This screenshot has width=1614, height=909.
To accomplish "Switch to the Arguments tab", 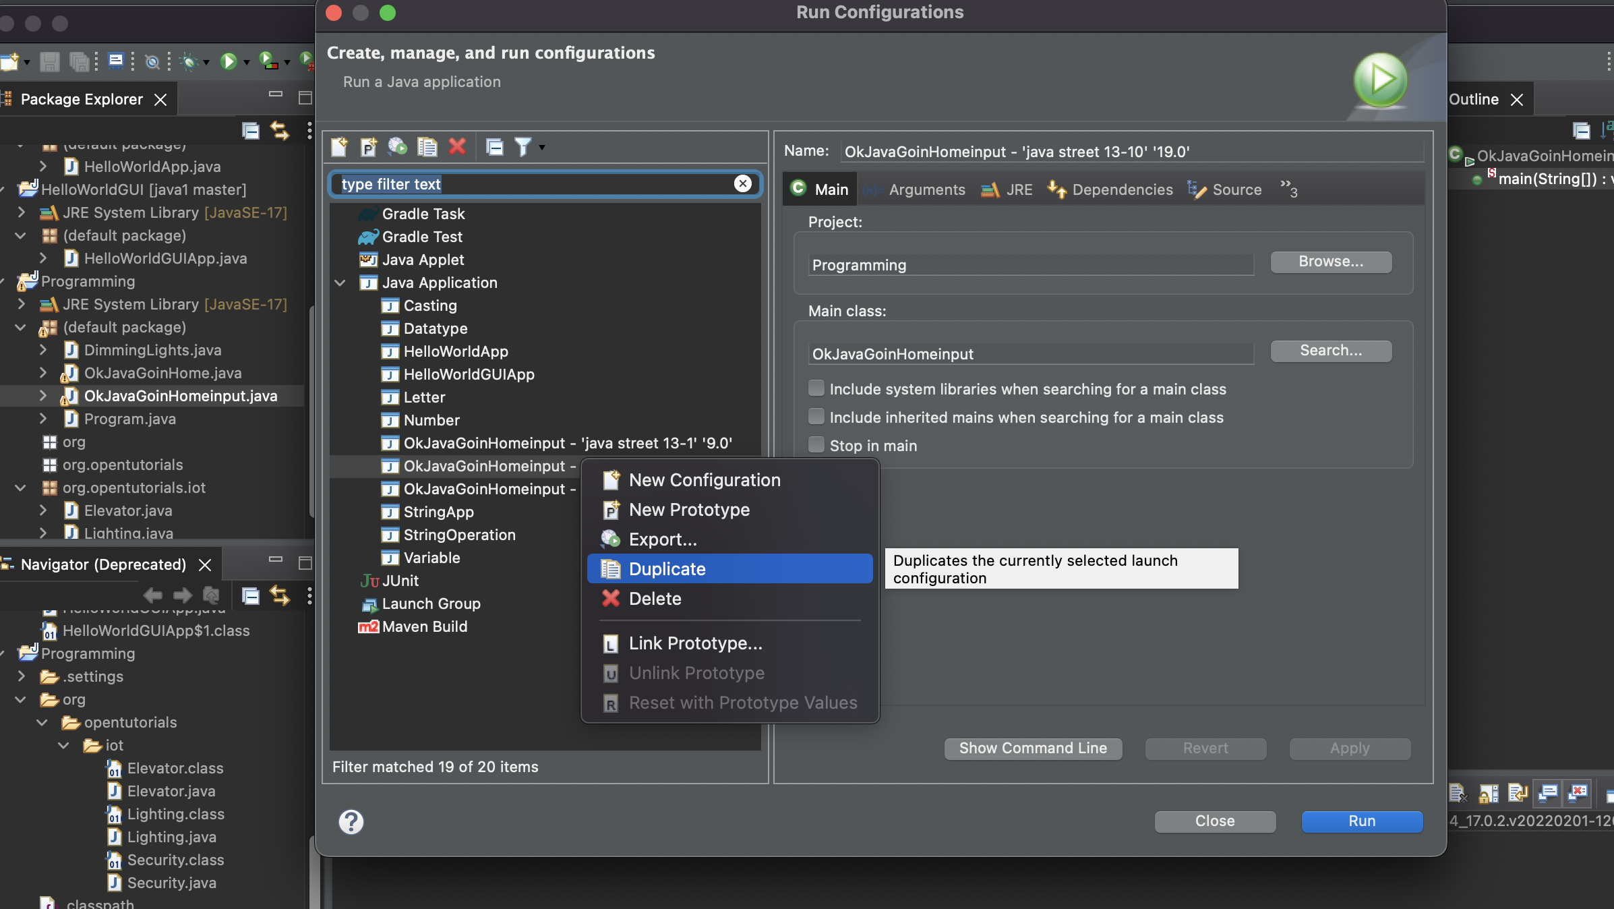I will click(x=926, y=189).
